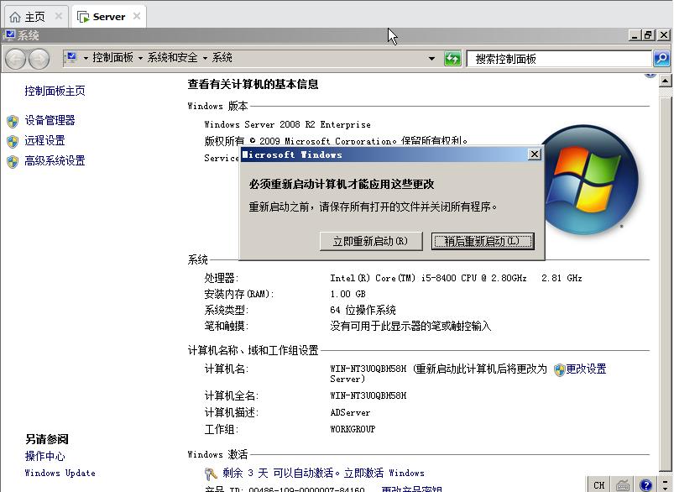Click 系统和安全 breadcrumb segment
Image resolution: width=674 pixels, height=492 pixels.
click(172, 58)
